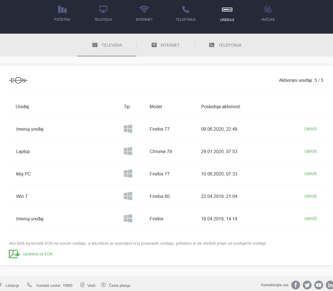
Task: Click the Telefonija phone handset icon in top navigation
Action: (186, 9)
